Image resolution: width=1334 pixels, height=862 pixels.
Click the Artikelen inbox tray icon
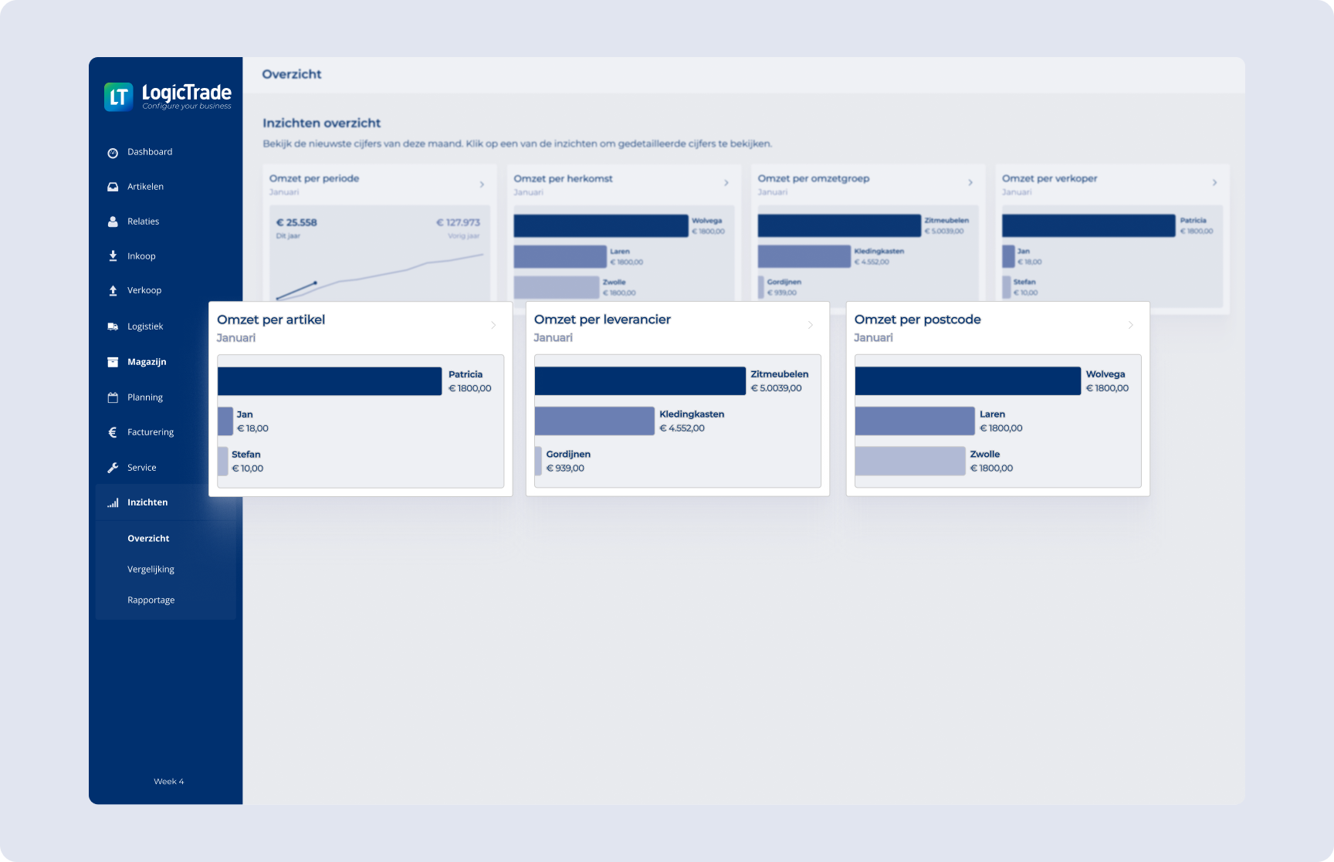pos(113,187)
